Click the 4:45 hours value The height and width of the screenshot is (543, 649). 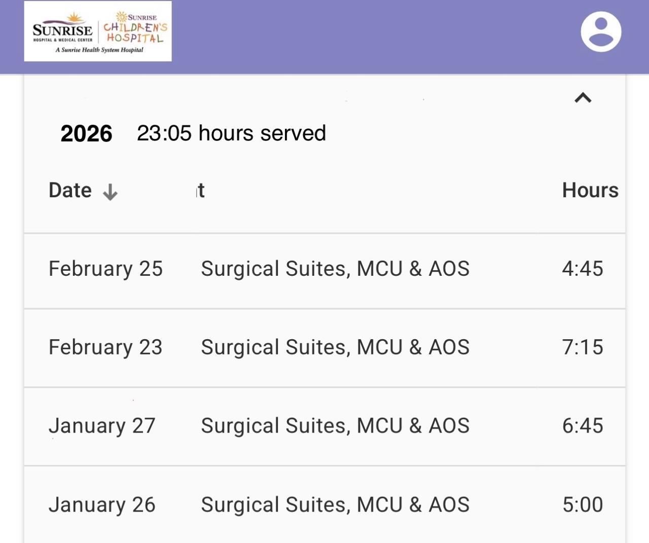click(x=583, y=269)
